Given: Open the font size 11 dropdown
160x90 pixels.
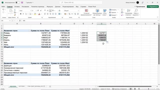Looking at the screenshot, I should (36, 10).
